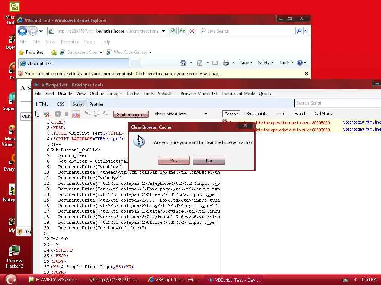Click the Favorites button with star
The image size is (381, 285).
tap(32, 52)
